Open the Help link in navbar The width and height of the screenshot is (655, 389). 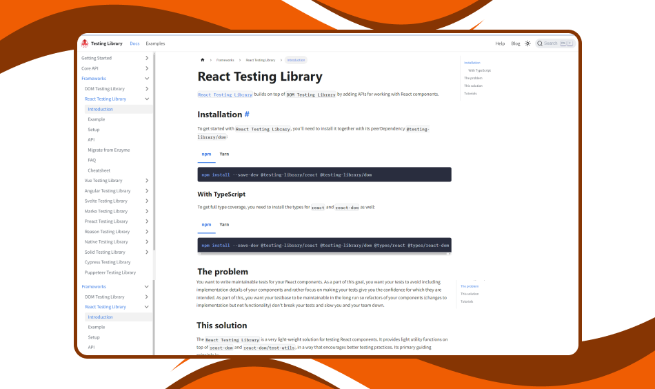[x=500, y=43]
